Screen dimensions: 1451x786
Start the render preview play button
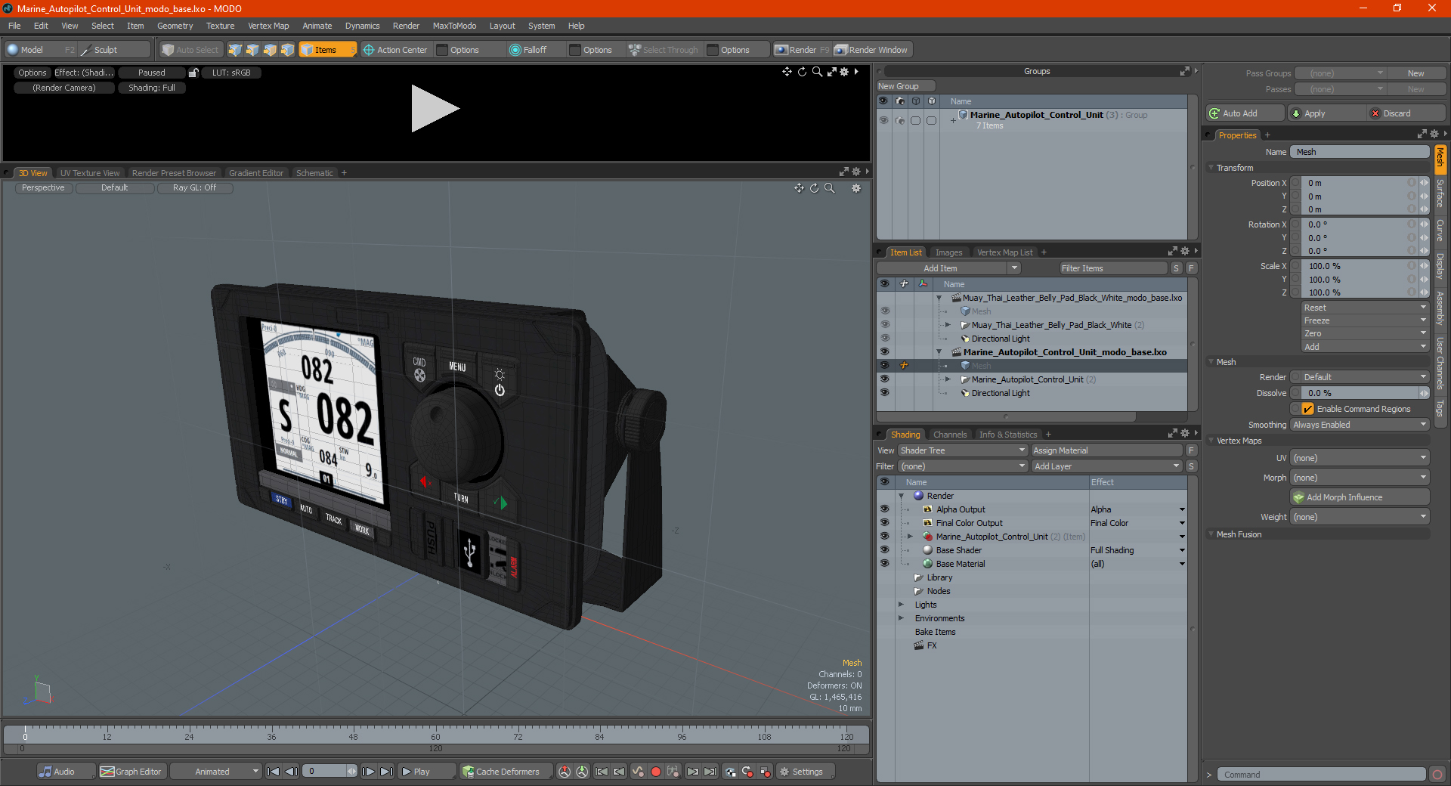coord(435,109)
